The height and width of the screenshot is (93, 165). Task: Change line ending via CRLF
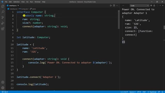tap(144, 92)
